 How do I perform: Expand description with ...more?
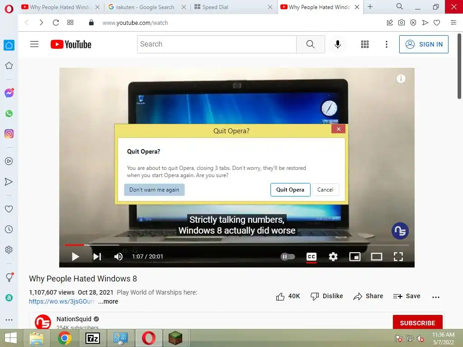click(x=108, y=301)
